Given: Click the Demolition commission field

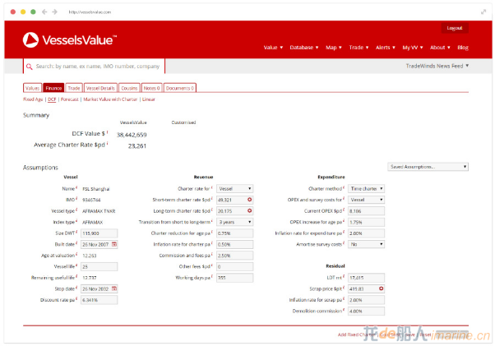Looking at the screenshot, I should click(366, 311).
